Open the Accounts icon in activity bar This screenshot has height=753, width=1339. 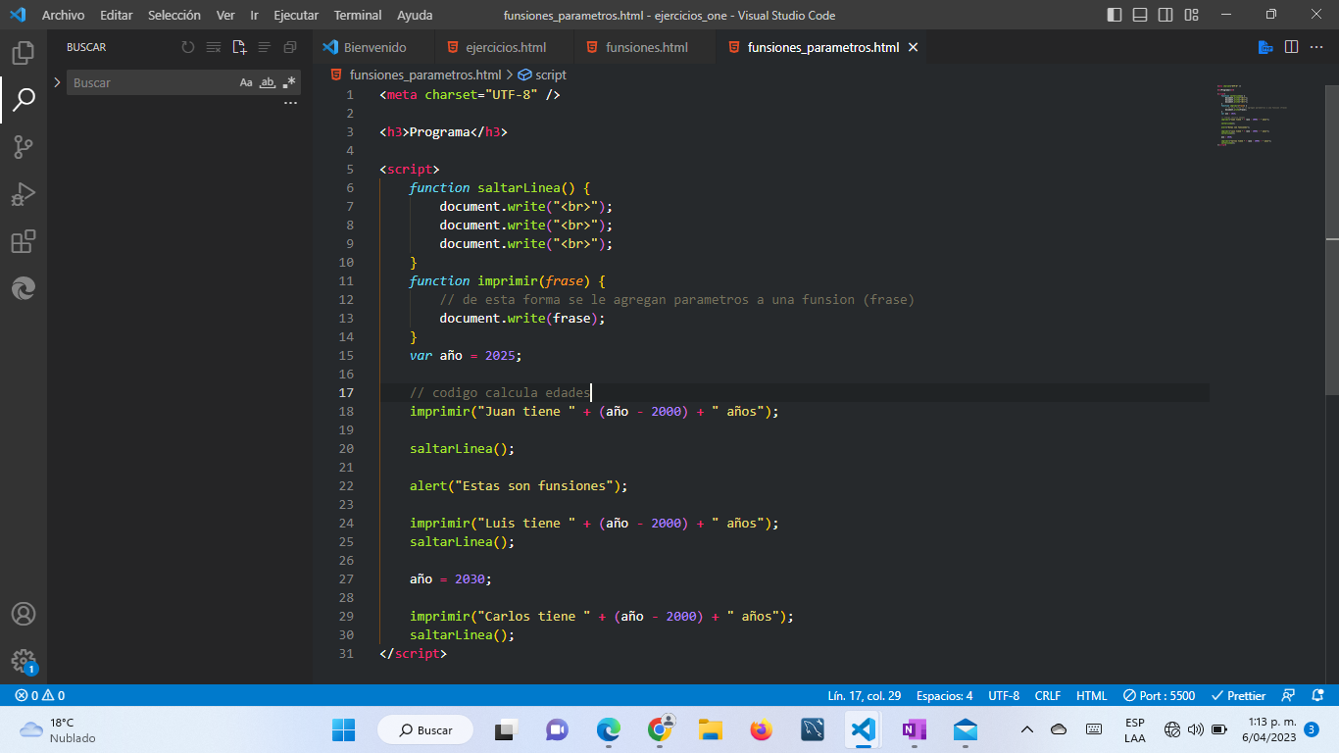(24, 614)
